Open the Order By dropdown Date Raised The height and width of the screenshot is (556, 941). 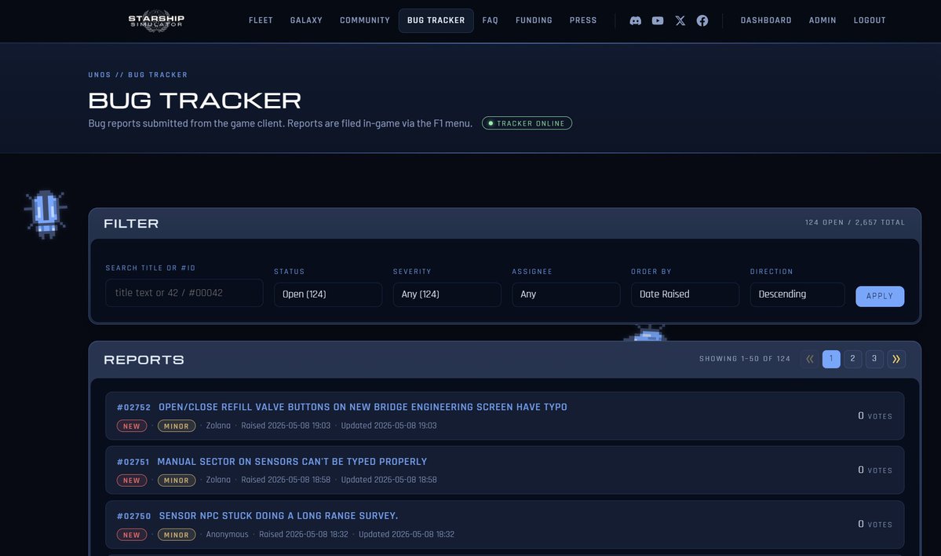click(684, 294)
